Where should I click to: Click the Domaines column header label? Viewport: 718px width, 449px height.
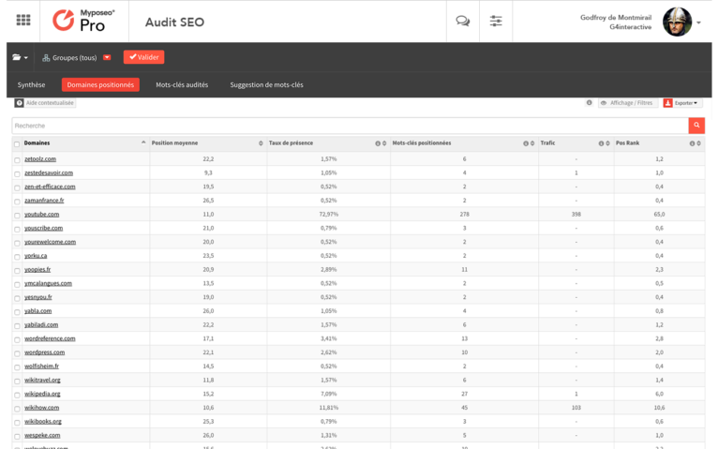coord(37,142)
